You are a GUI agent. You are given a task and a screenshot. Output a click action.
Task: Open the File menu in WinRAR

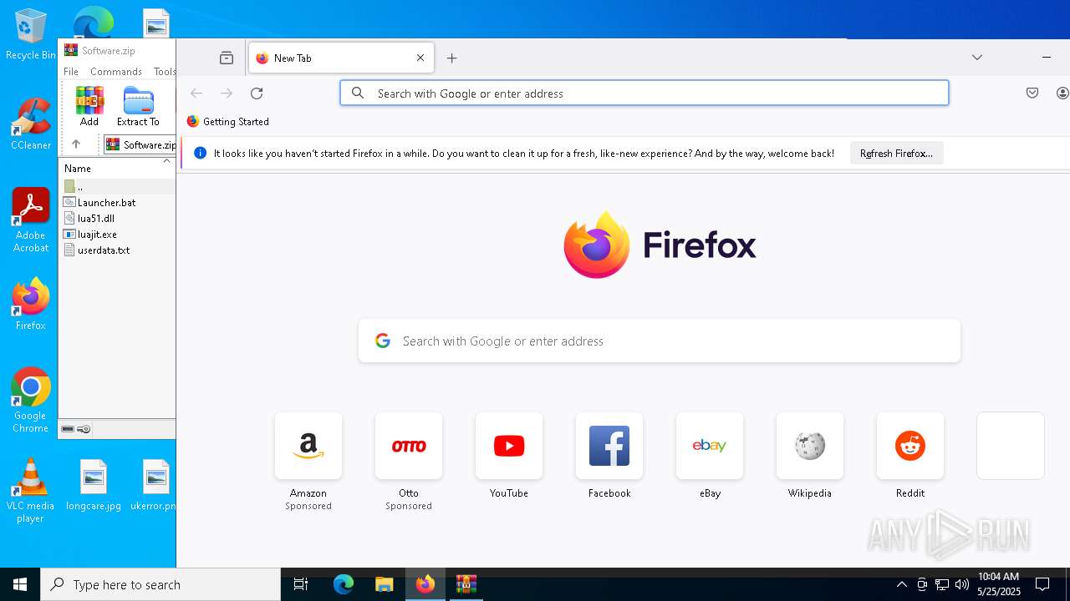click(x=71, y=72)
